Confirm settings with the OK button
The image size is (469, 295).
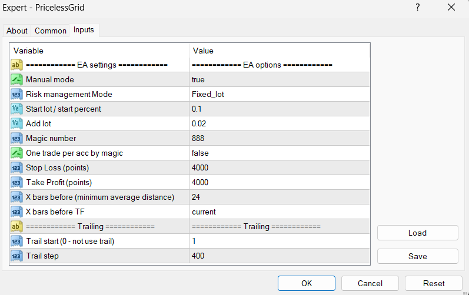(307, 283)
